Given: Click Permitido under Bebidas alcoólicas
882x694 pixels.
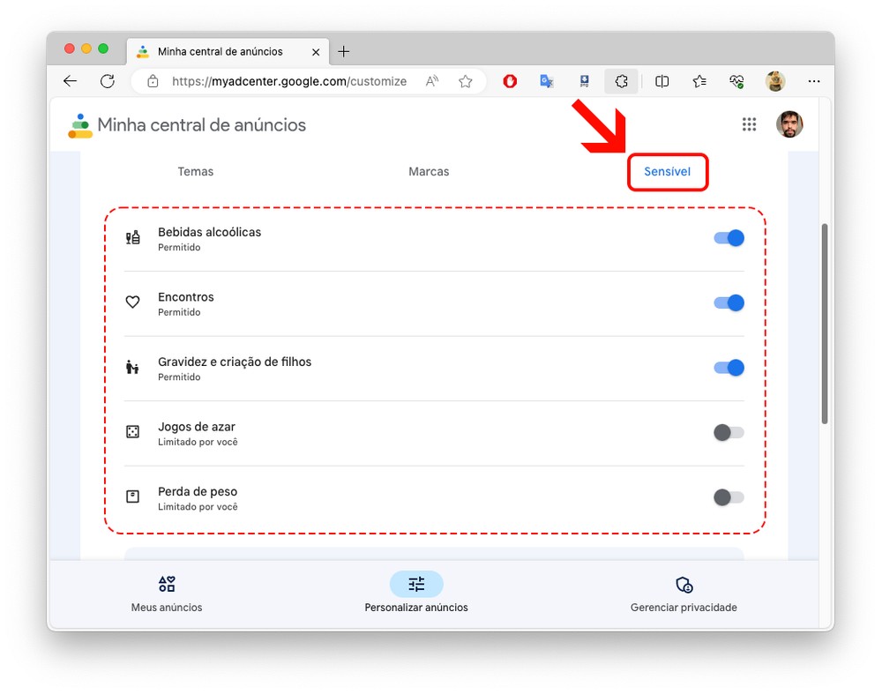Looking at the screenshot, I should [x=179, y=248].
